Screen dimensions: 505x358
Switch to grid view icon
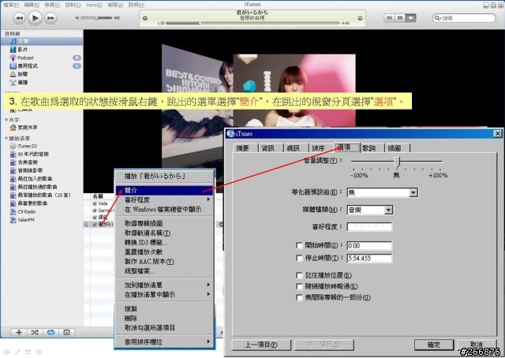(400, 18)
